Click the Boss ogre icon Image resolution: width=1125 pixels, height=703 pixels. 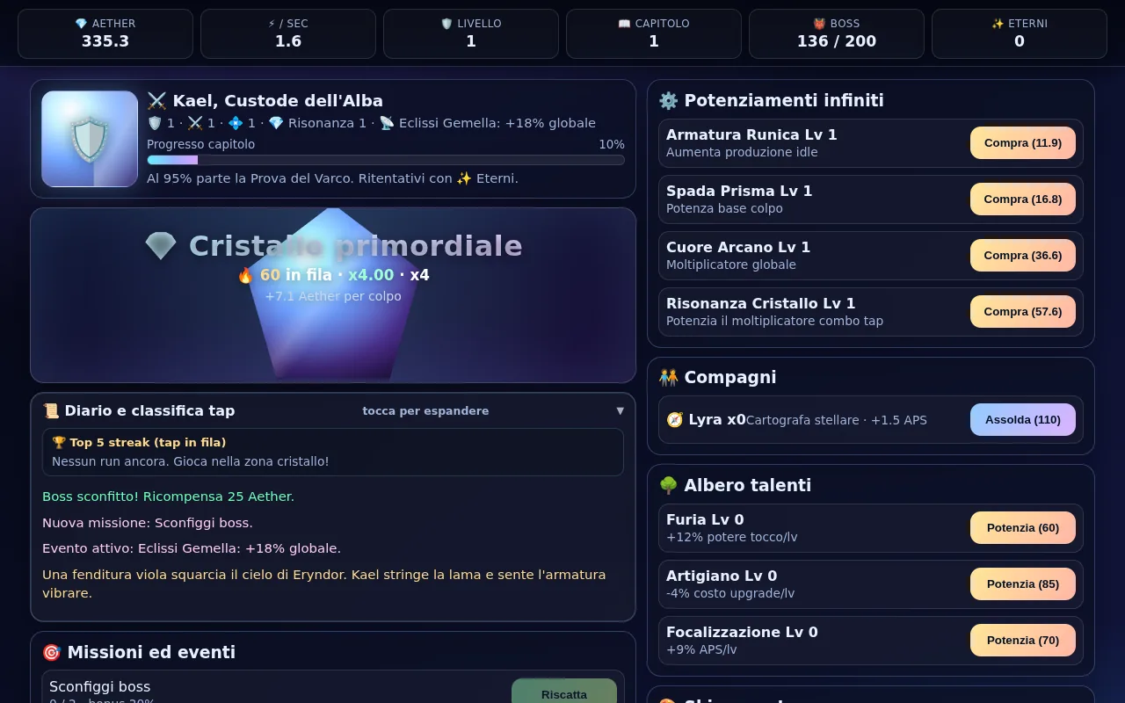click(x=819, y=24)
